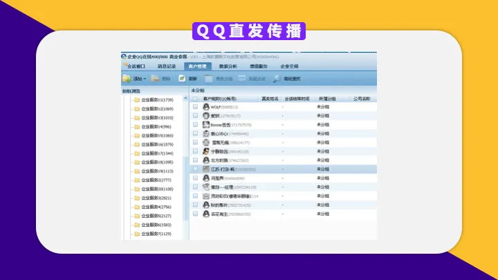
Task: Click the WOLF contact name
Action: pyautogui.click(x=215, y=107)
